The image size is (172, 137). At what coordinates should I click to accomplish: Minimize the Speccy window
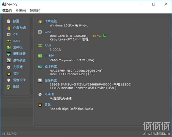pos(142,4)
